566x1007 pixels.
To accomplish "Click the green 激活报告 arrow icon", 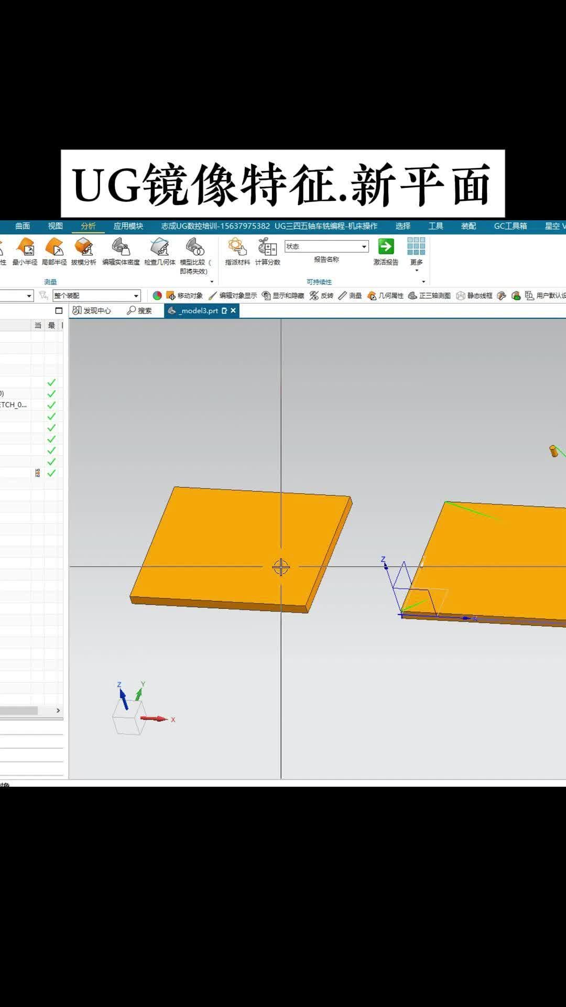I will [386, 247].
